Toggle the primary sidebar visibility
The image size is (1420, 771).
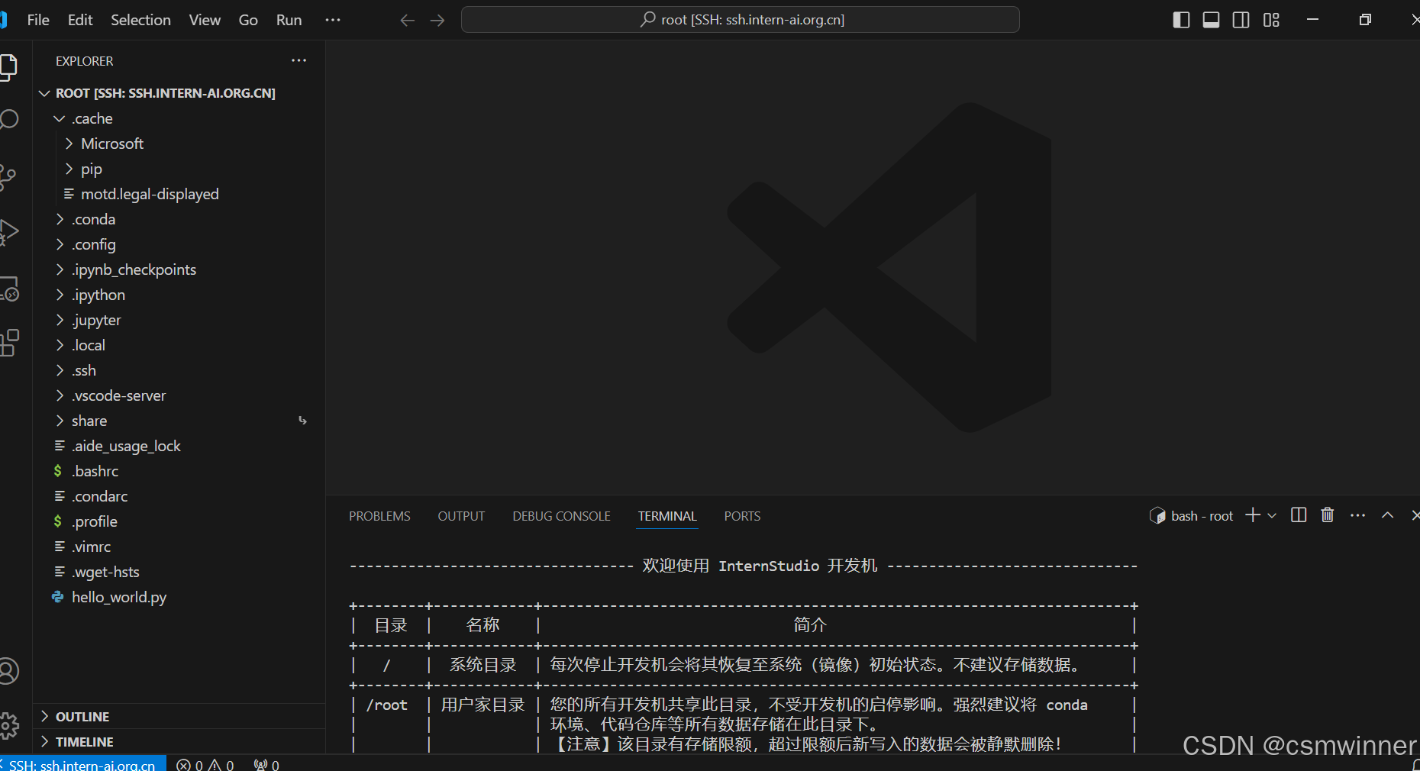coord(1180,20)
